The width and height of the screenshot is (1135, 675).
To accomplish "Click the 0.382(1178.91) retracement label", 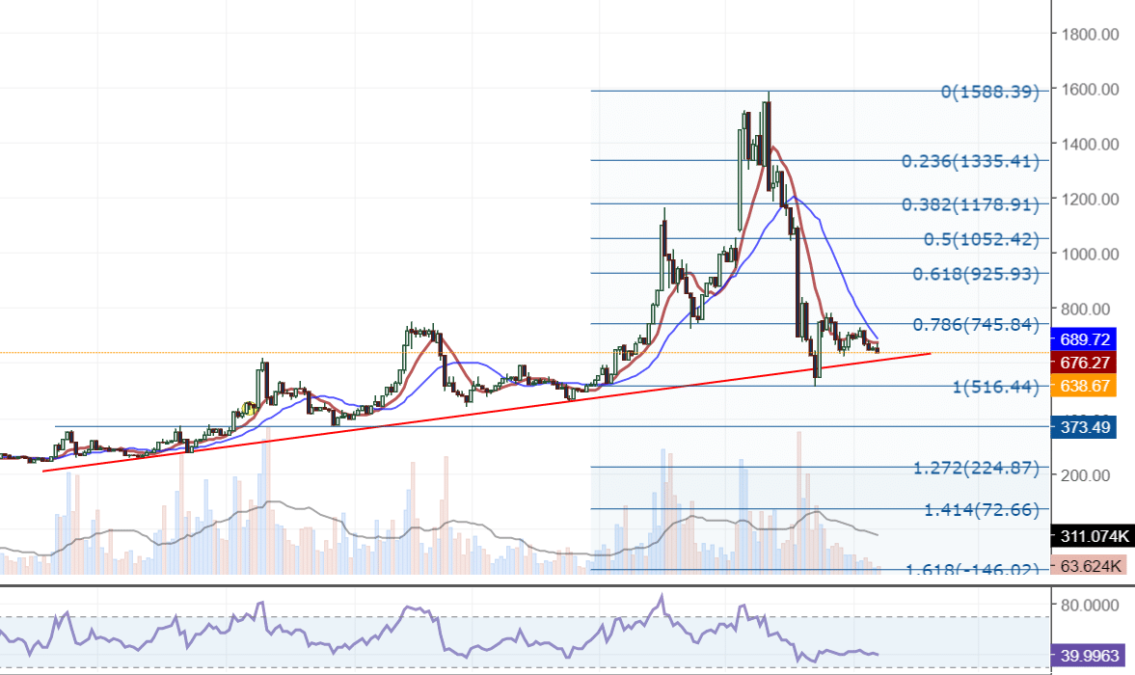I will pyautogui.click(x=970, y=204).
